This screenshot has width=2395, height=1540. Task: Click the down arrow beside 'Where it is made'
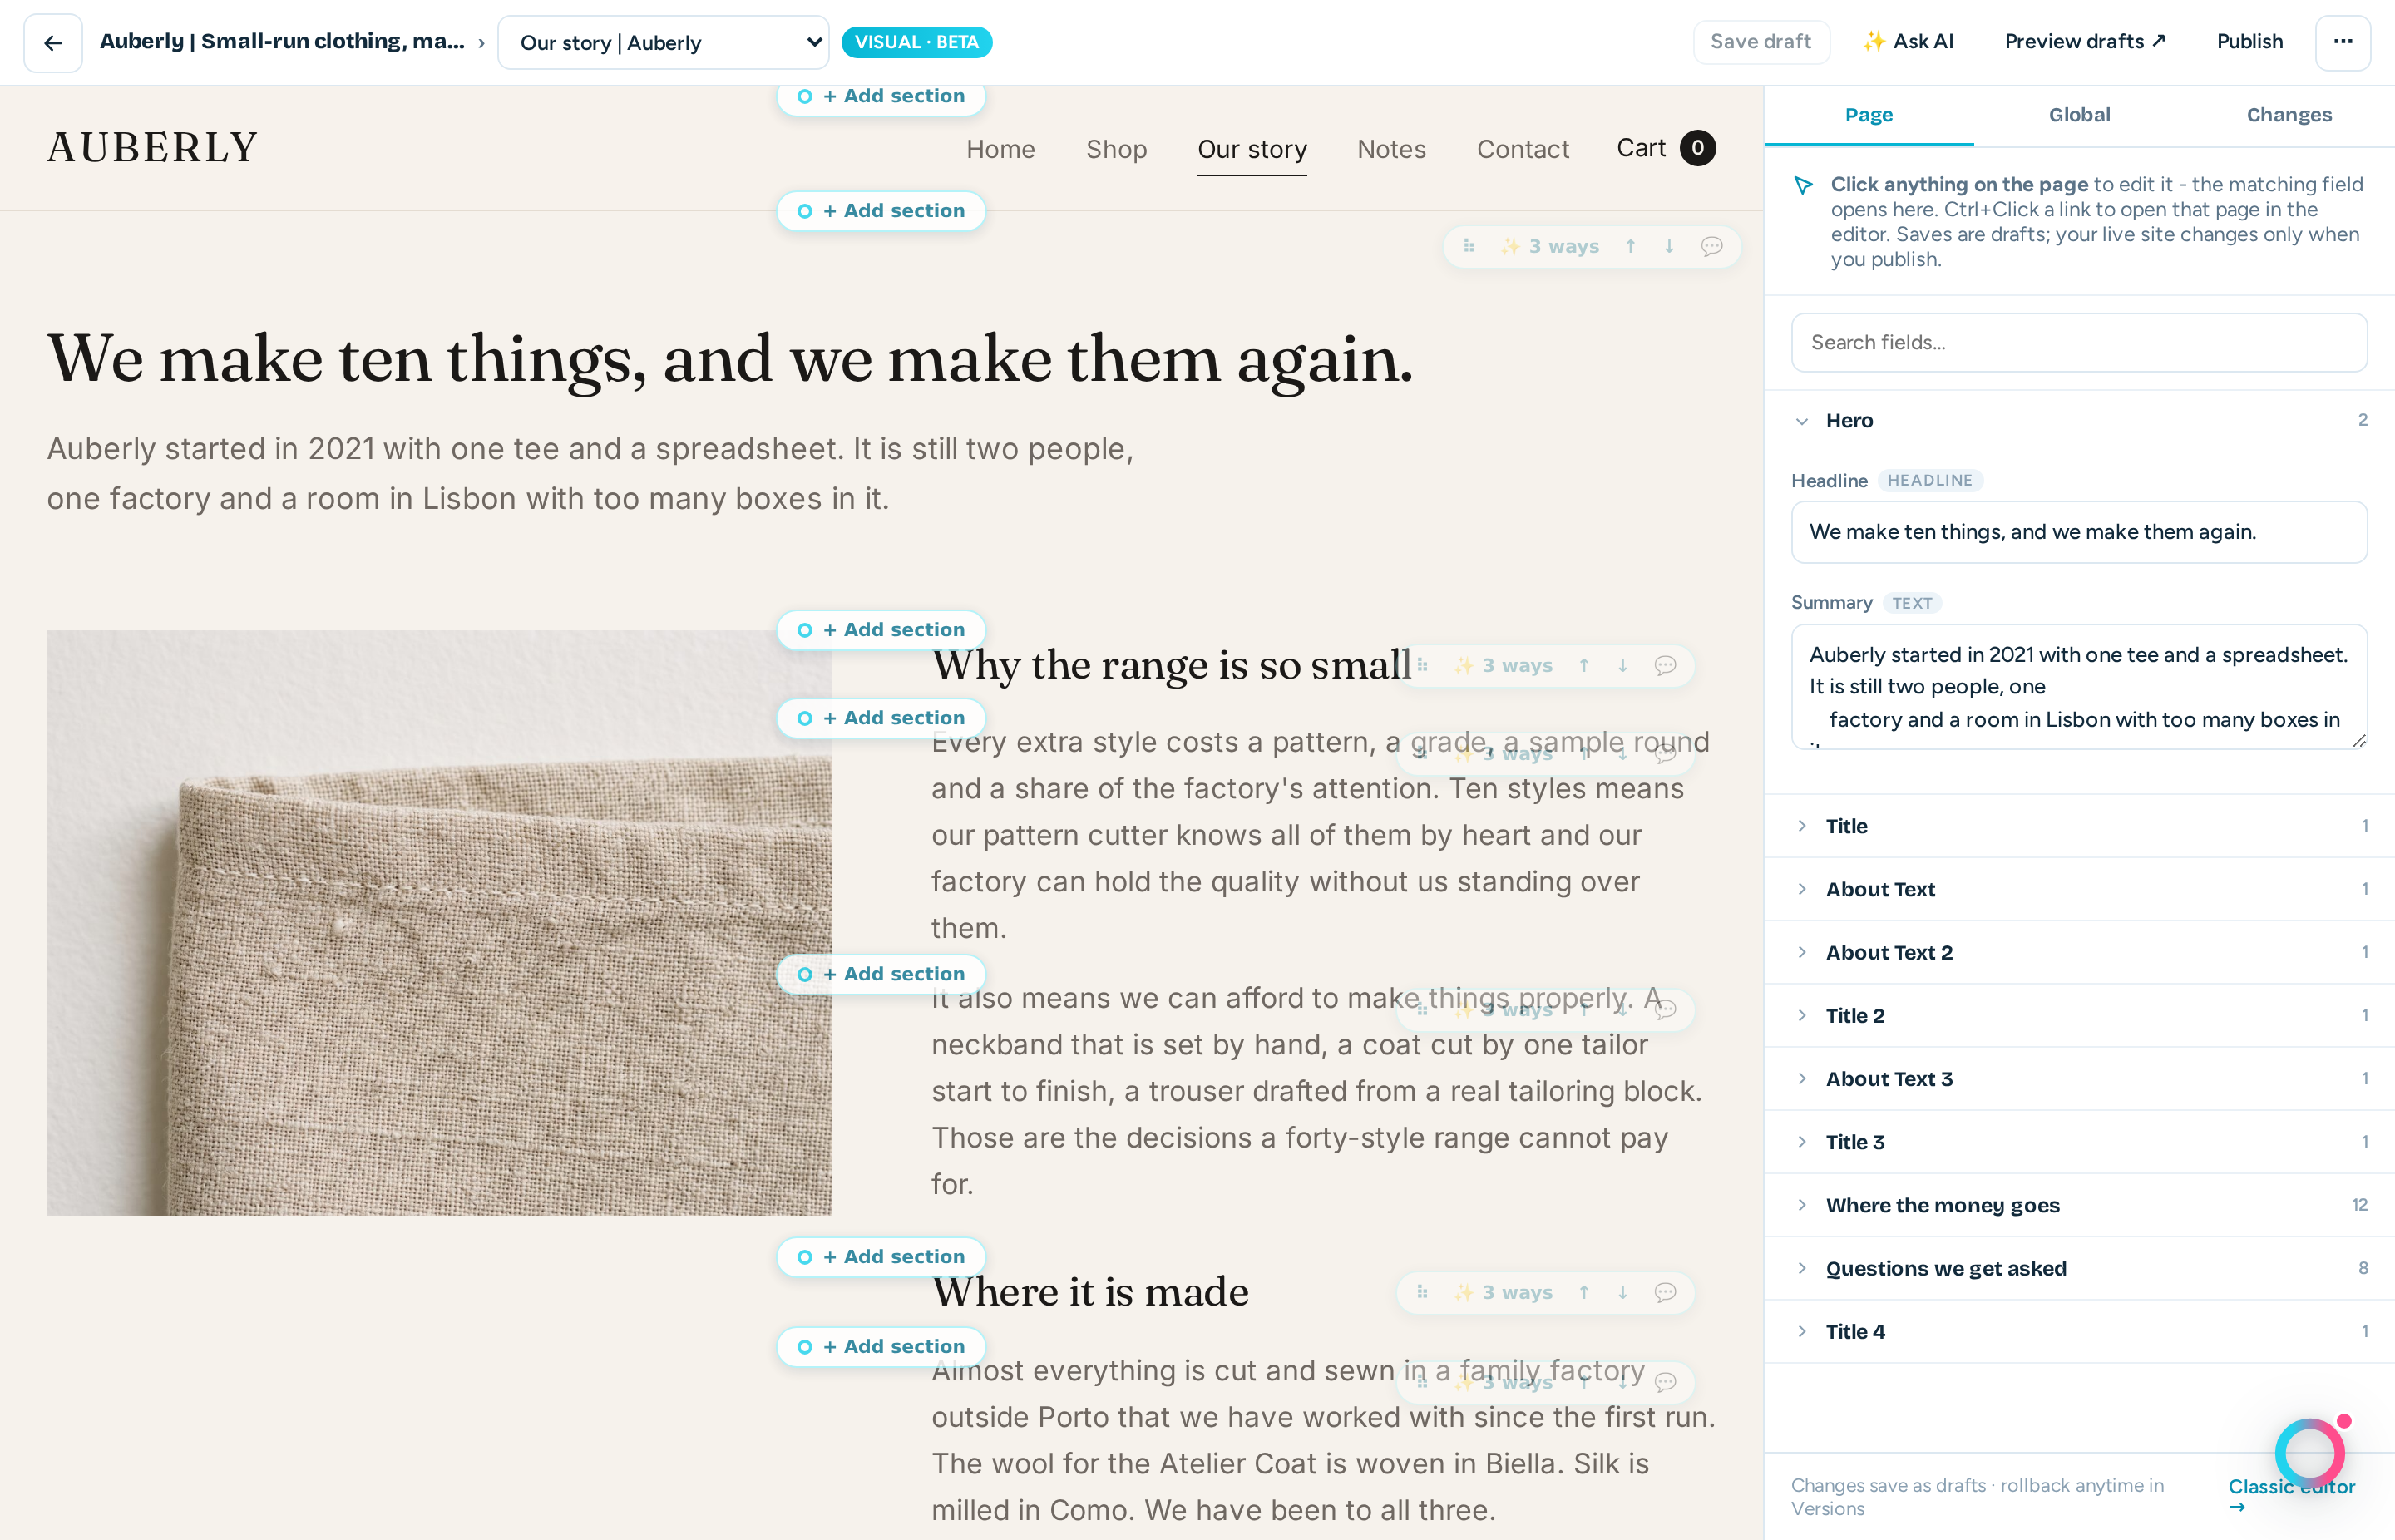(1623, 1292)
